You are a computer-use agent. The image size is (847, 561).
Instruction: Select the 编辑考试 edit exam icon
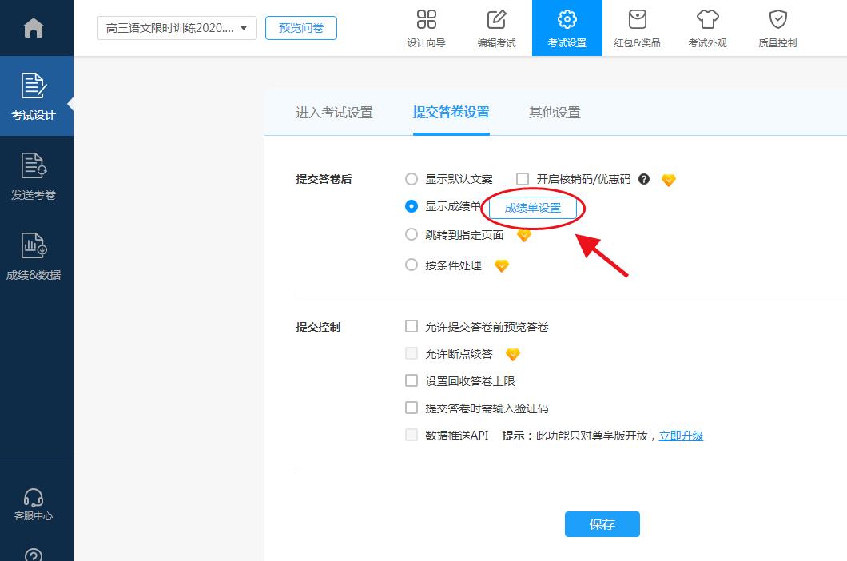point(496,28)
